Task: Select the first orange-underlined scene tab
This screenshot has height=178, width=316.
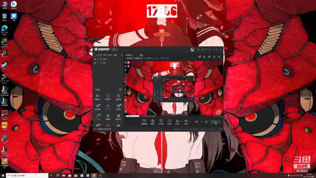Action: tap(99, 55)
